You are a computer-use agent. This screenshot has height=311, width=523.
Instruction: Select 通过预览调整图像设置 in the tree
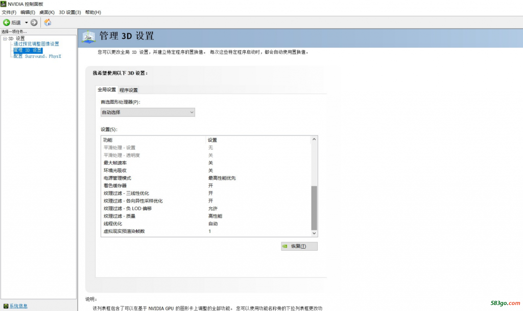click(36, 44)
